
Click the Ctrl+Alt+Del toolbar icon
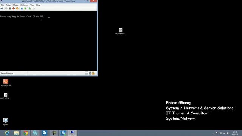pyautogui.click(x=2, y=8)
